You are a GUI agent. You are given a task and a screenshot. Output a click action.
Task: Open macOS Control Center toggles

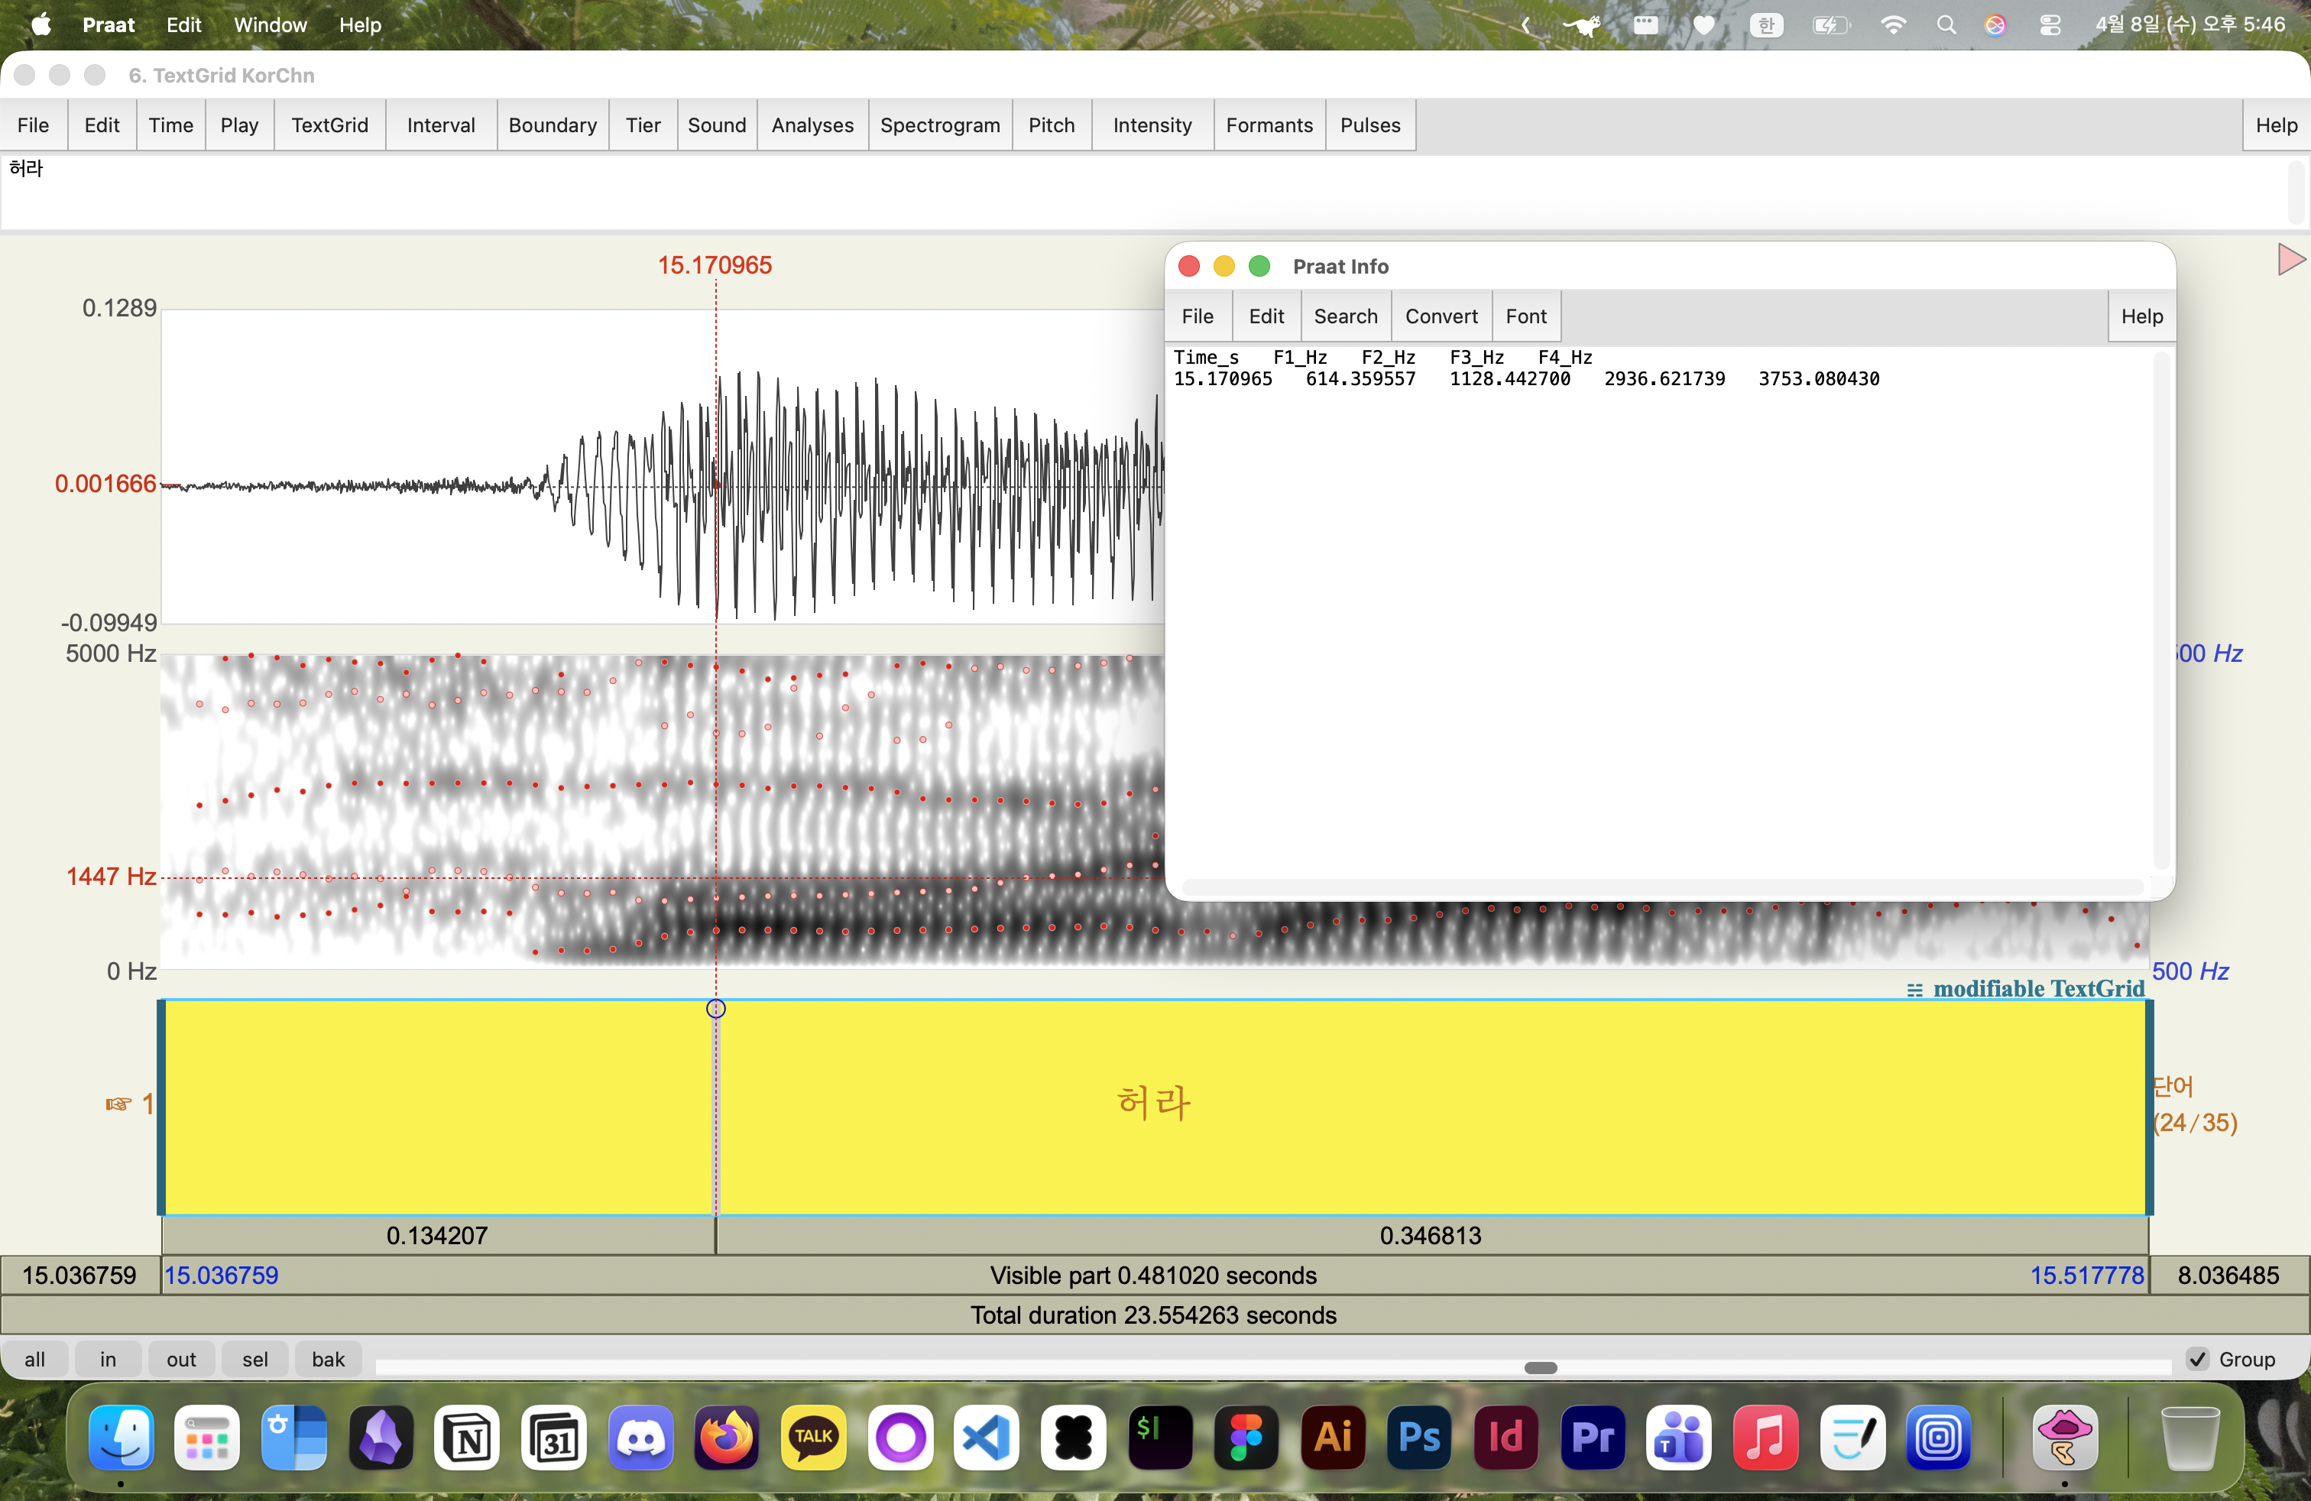pos(2050,25)
